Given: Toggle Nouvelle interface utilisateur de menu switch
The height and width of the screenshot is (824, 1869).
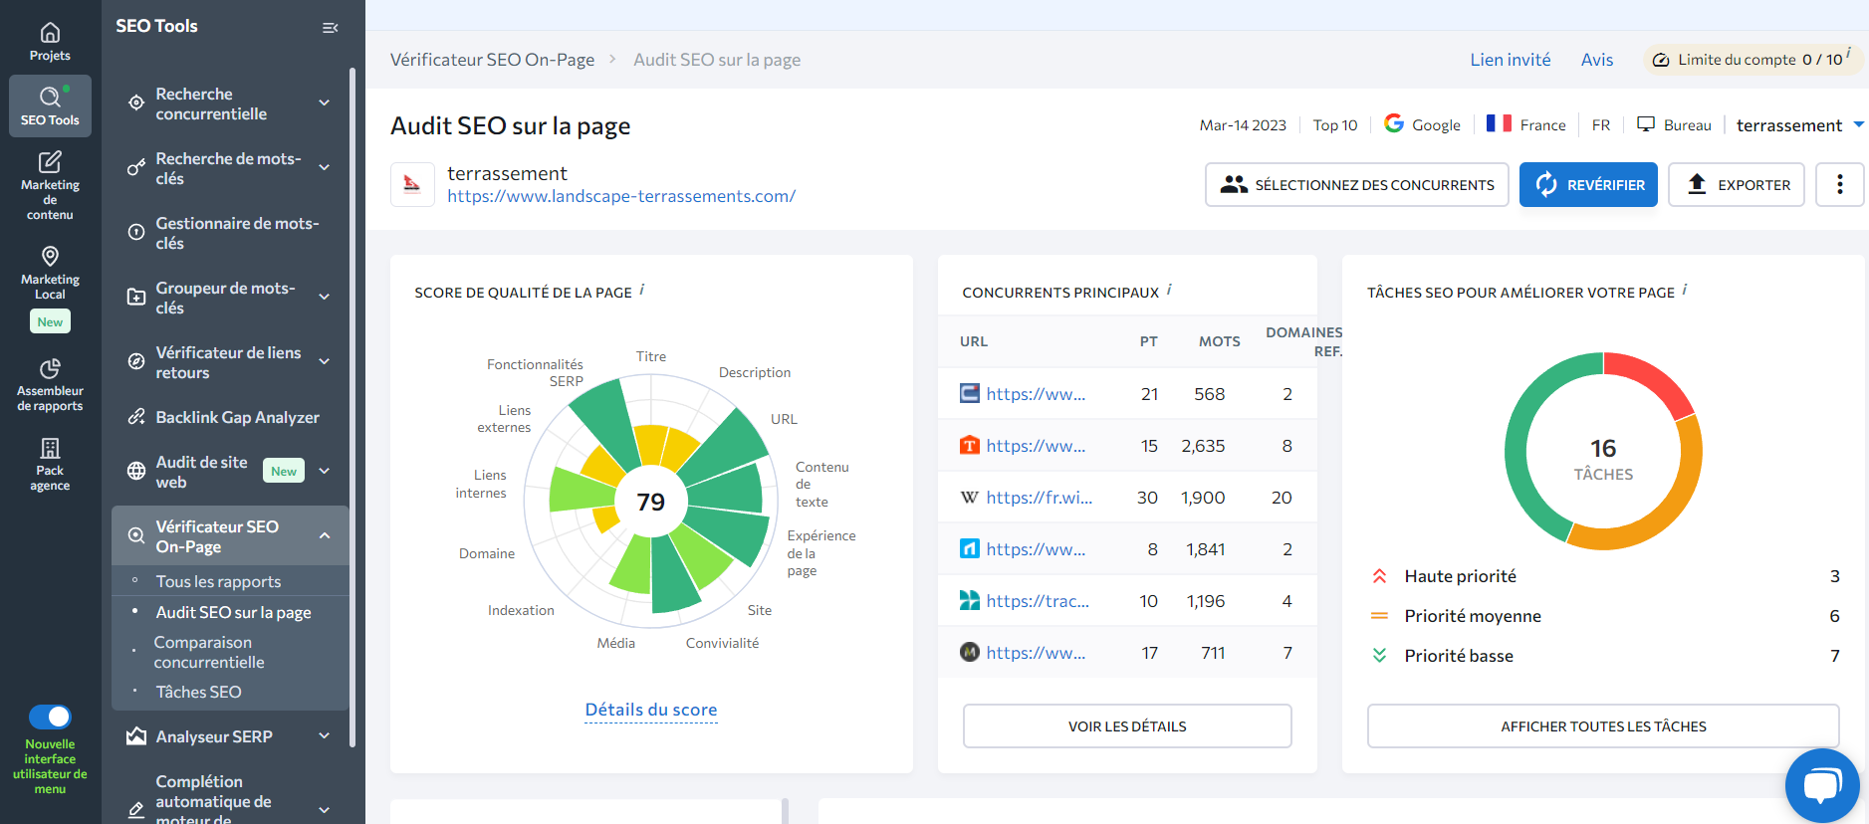Looking at the screenshot, I should pos(50,717).
